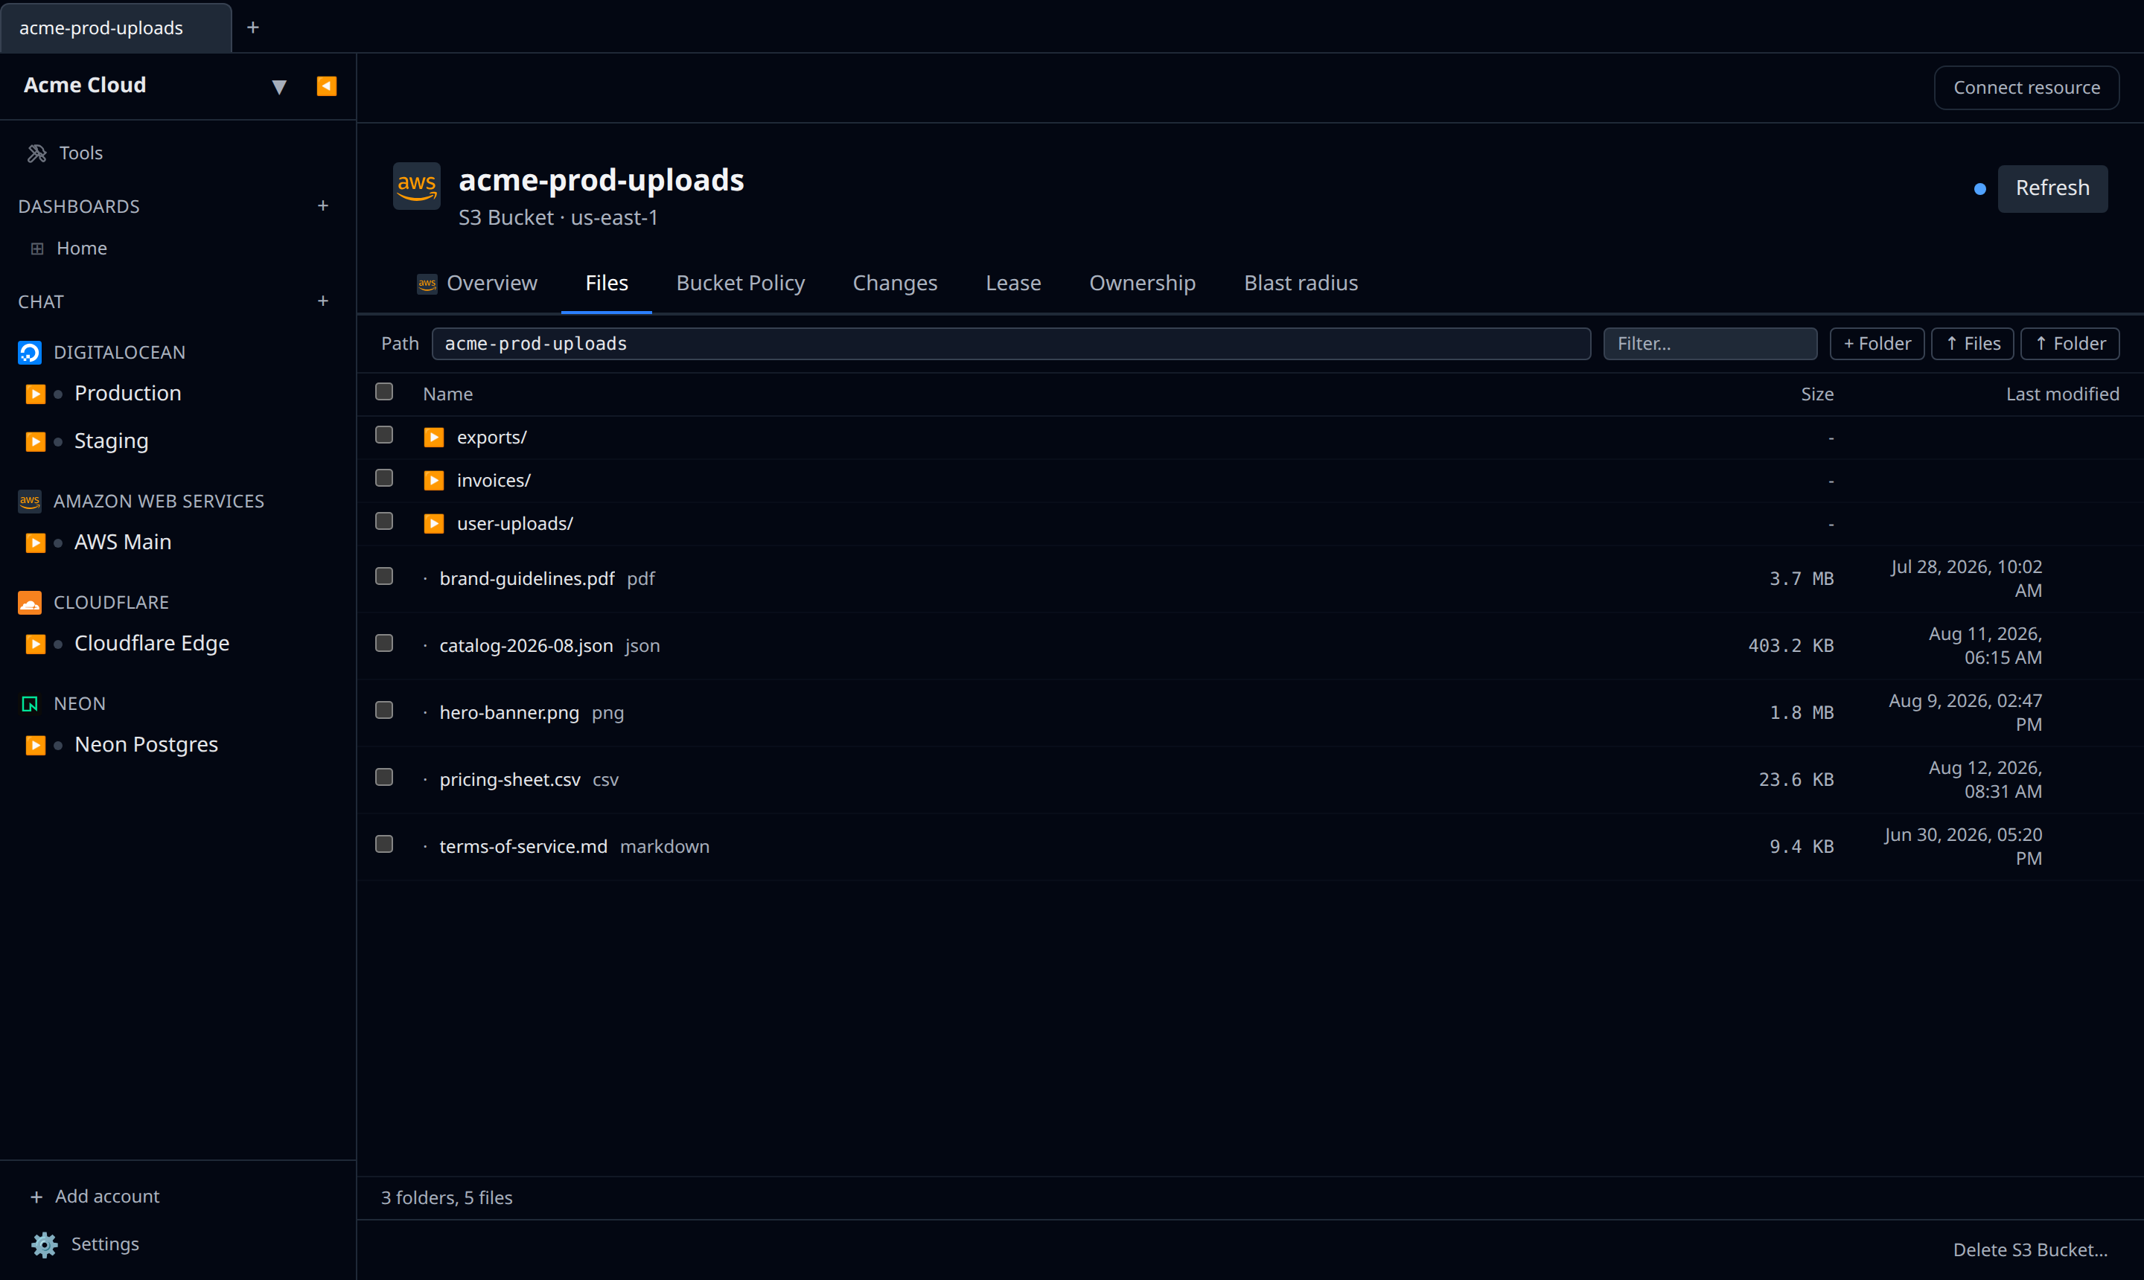Click the upload Files button
The height and width of the screenshot is (1280, 2144).
tap(1972, 344)
